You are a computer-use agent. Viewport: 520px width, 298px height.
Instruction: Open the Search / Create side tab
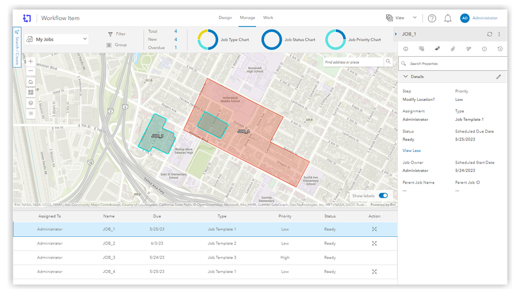(17, 47)
